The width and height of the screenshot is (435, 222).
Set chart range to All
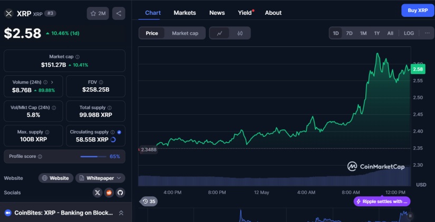tap(390, 33)
